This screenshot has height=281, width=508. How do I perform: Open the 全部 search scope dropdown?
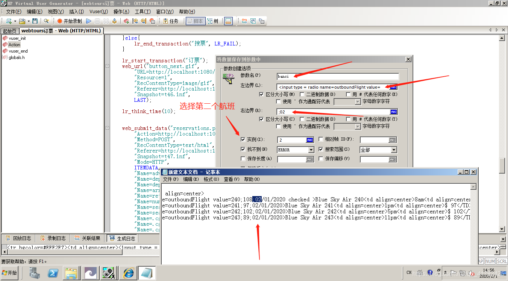394,150
